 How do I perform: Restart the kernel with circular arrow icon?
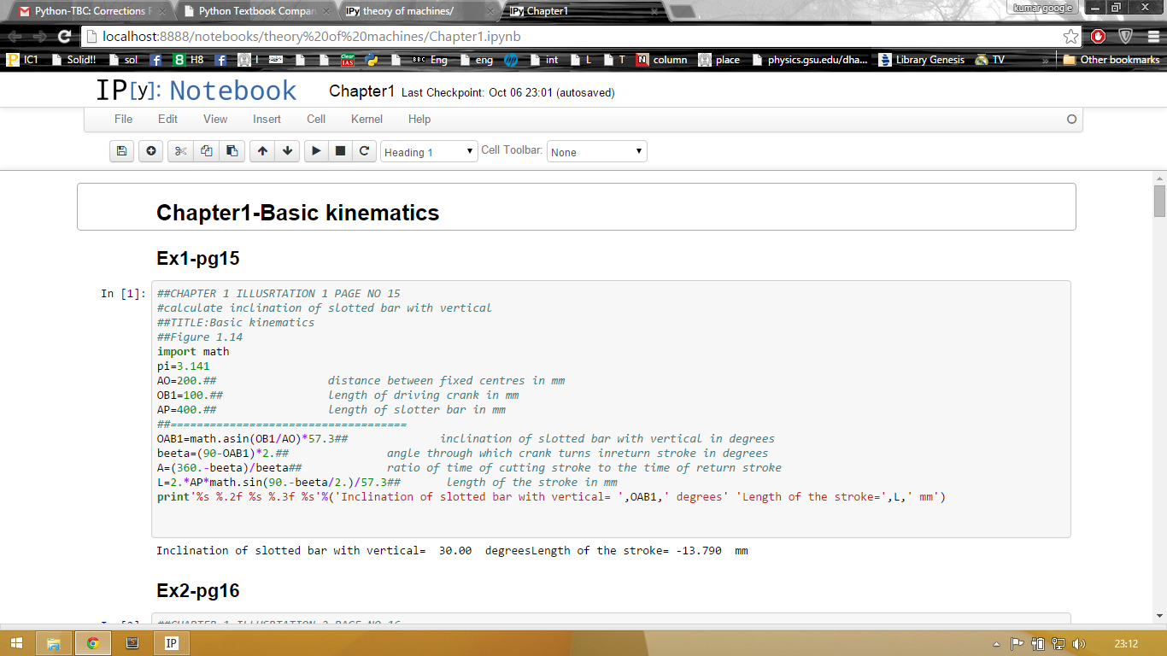364,151
